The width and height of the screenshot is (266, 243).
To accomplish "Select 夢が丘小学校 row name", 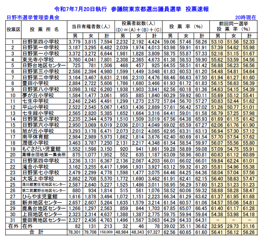I will (38, 96).
